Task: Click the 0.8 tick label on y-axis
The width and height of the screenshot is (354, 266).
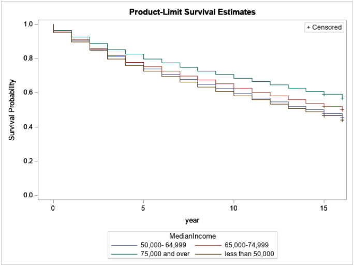Action: pos(28,58)
